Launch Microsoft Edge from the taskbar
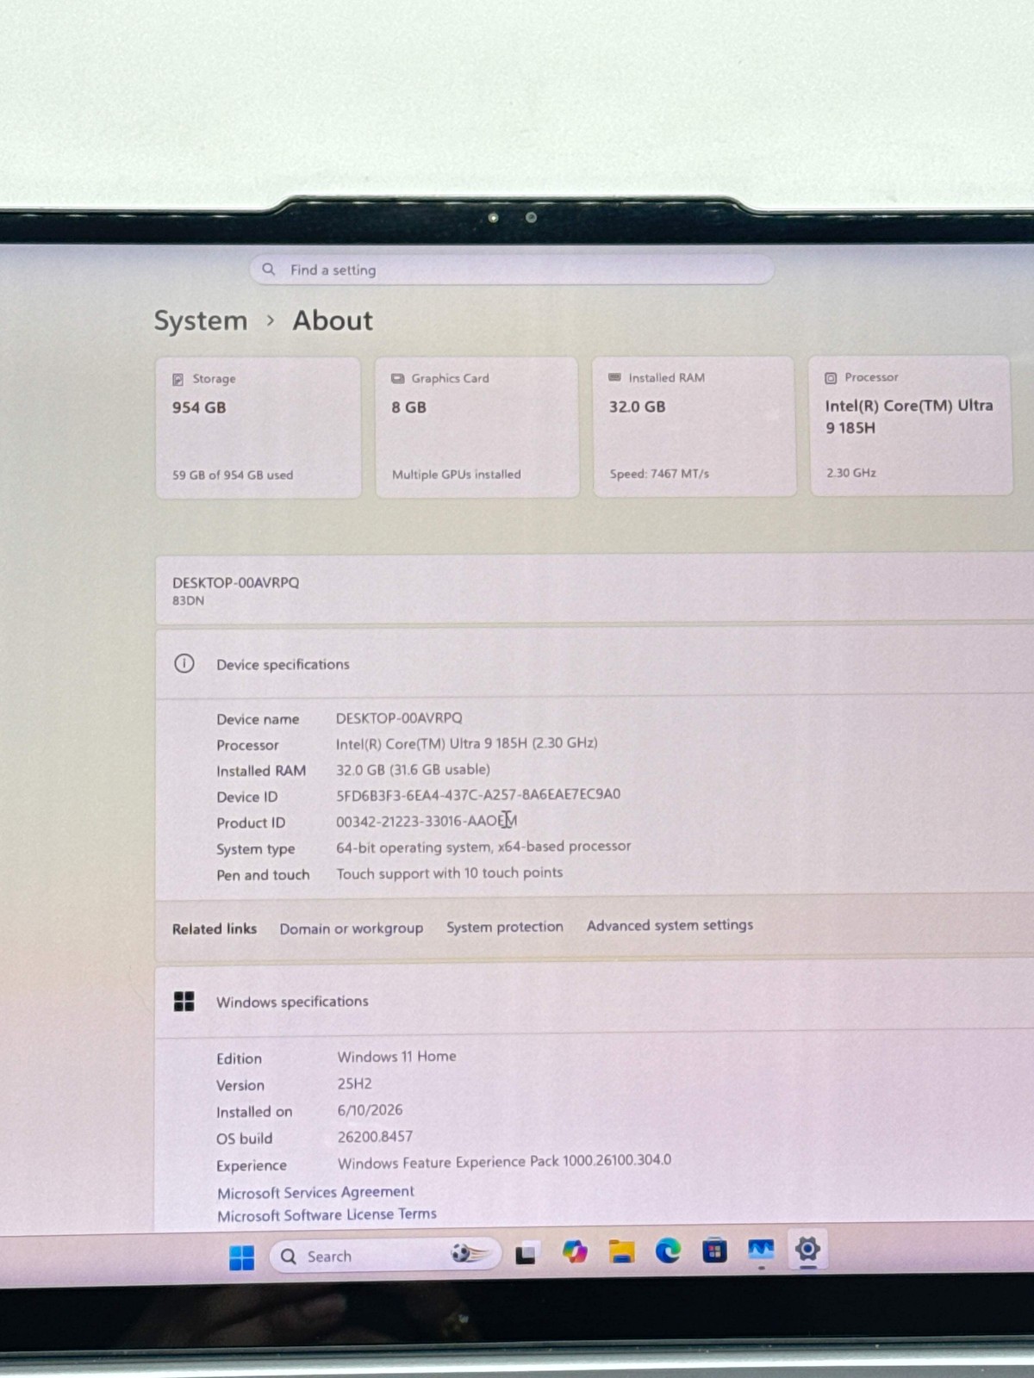The height and width of the screenshot is (1378, 1034). click(x=668, y=1250)
